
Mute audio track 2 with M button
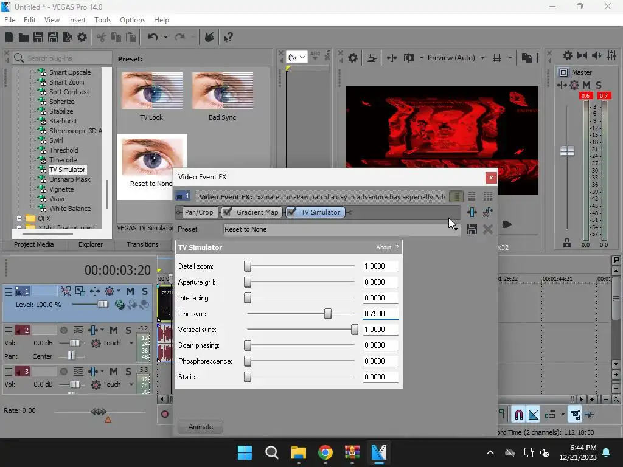pyautogui.click(x=114, y=330)
